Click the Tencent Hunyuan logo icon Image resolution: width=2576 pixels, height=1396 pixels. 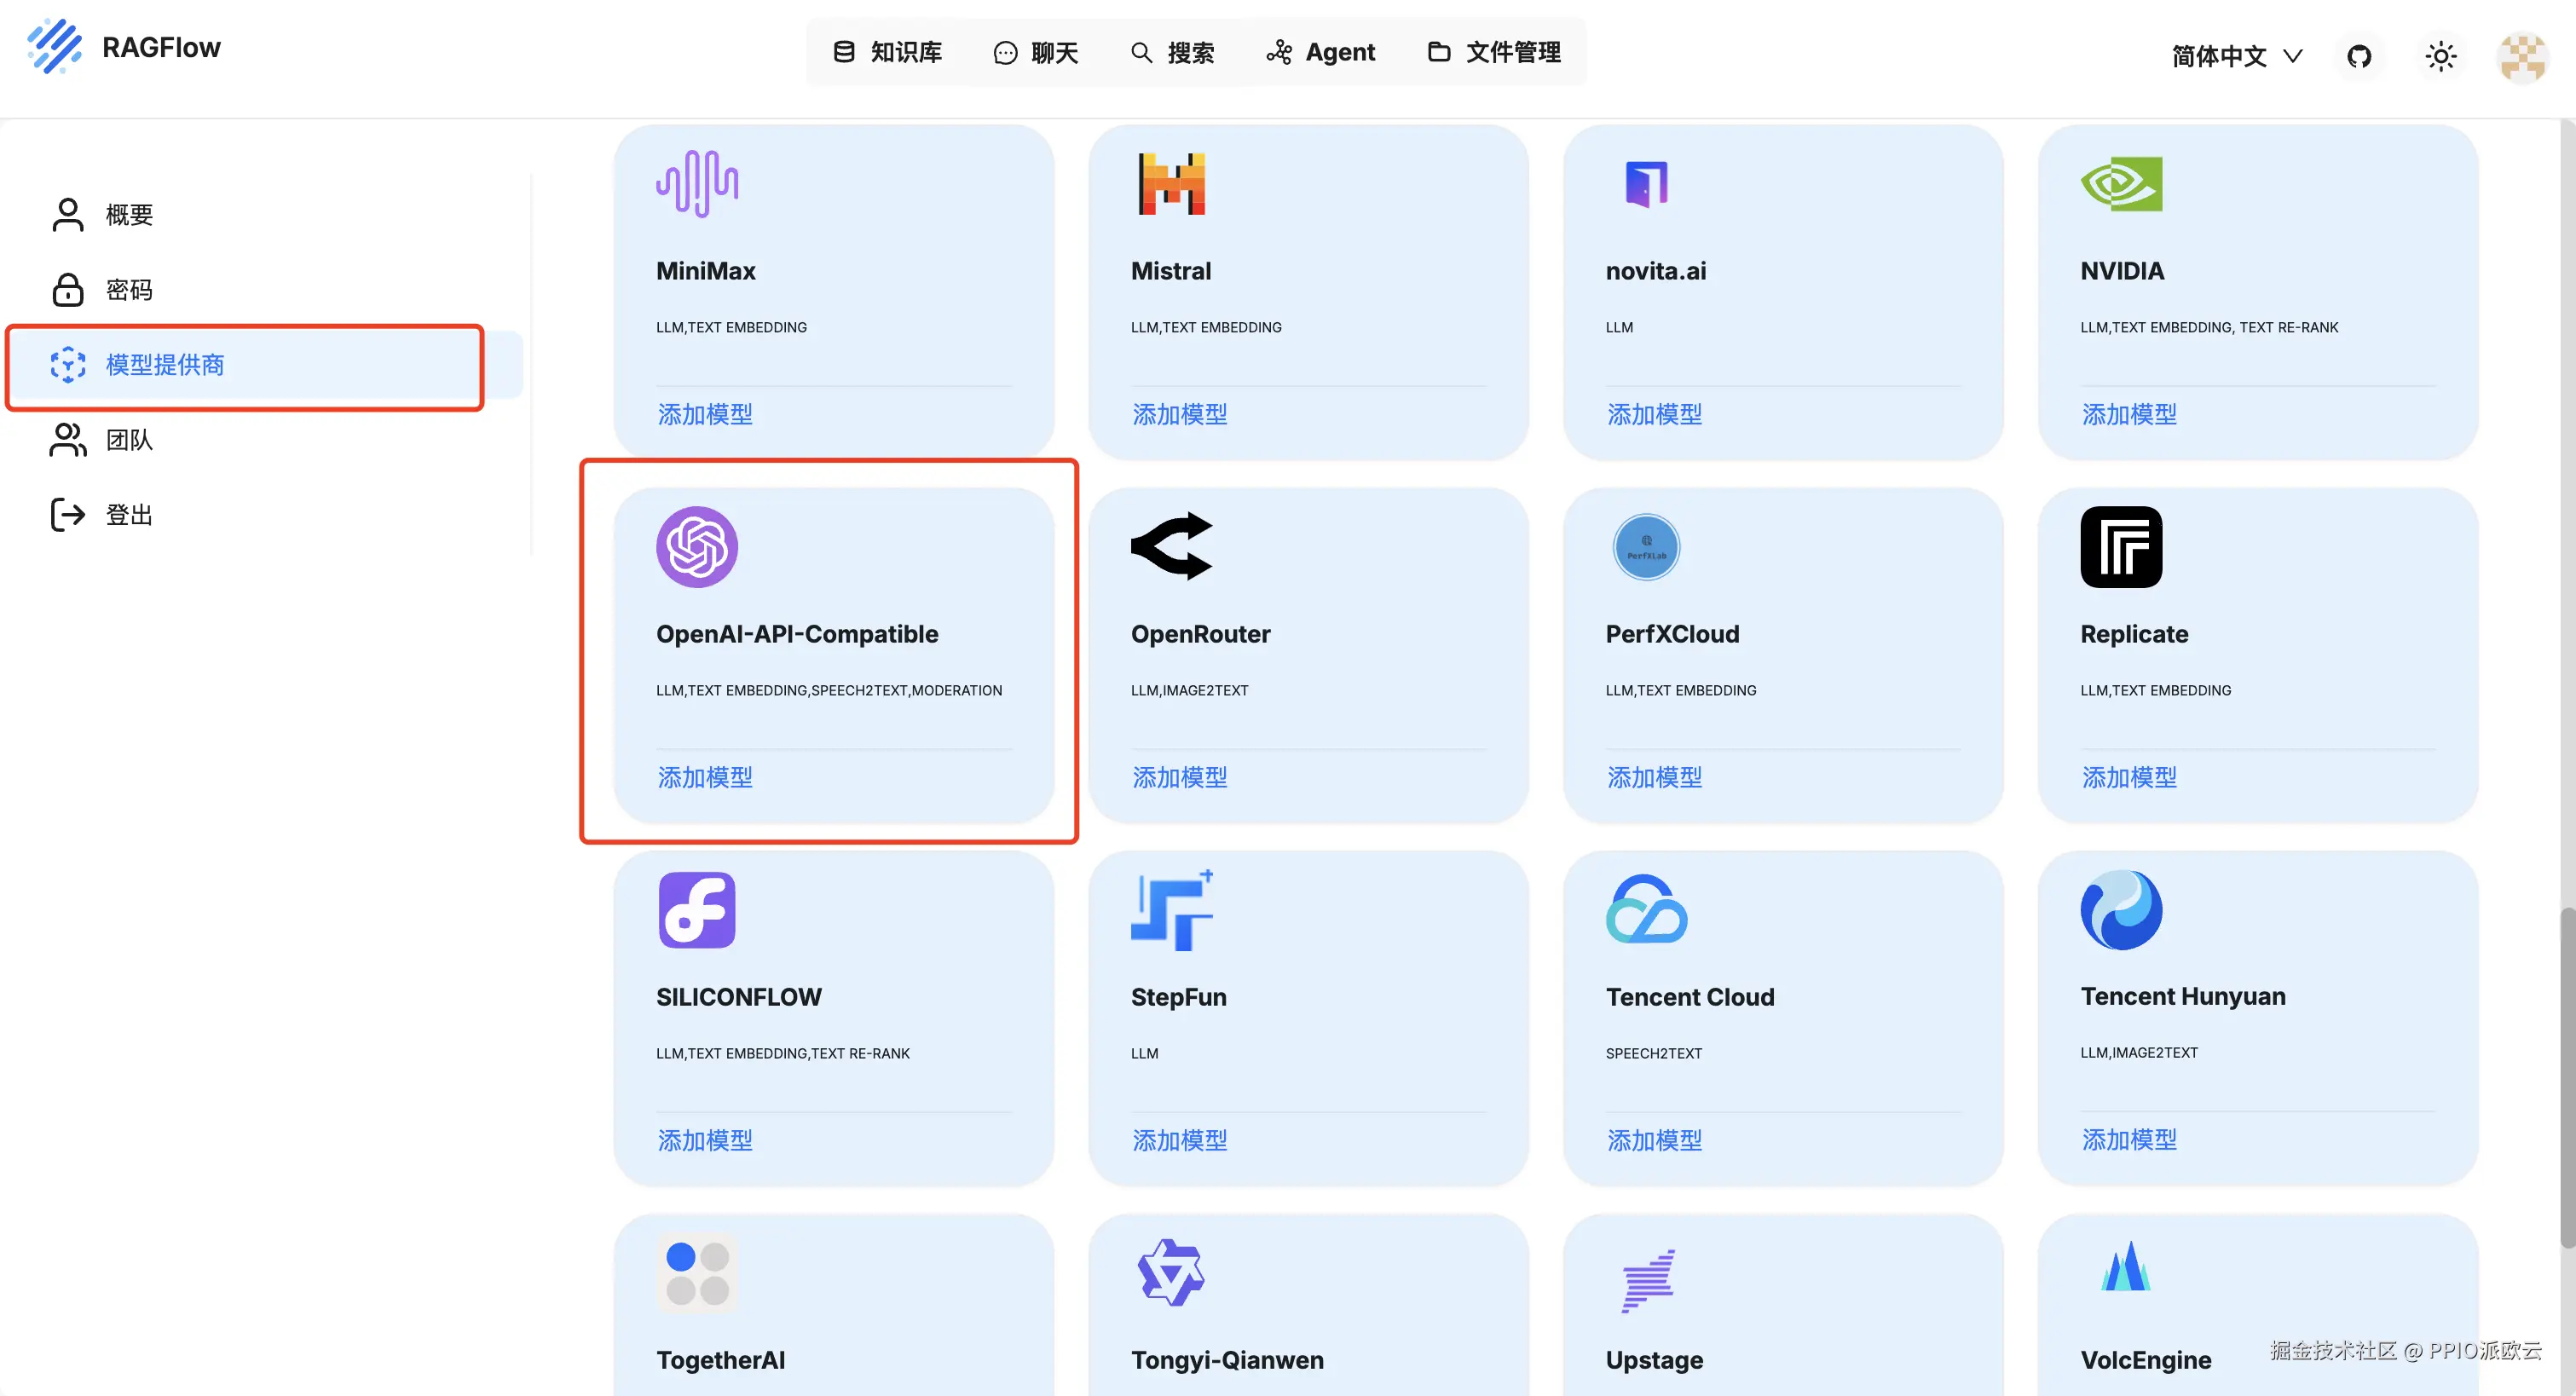2121,910
